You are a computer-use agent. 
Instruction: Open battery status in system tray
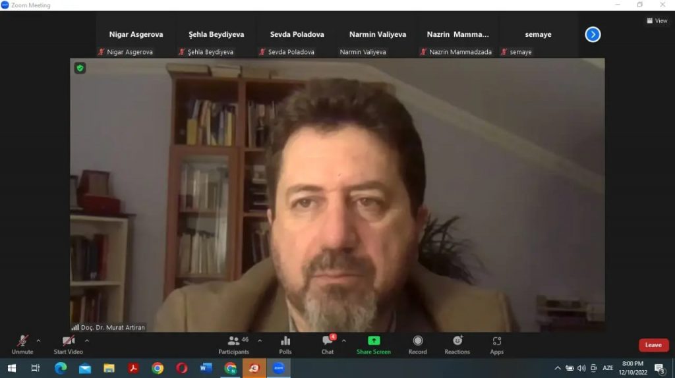coord(570,368)
